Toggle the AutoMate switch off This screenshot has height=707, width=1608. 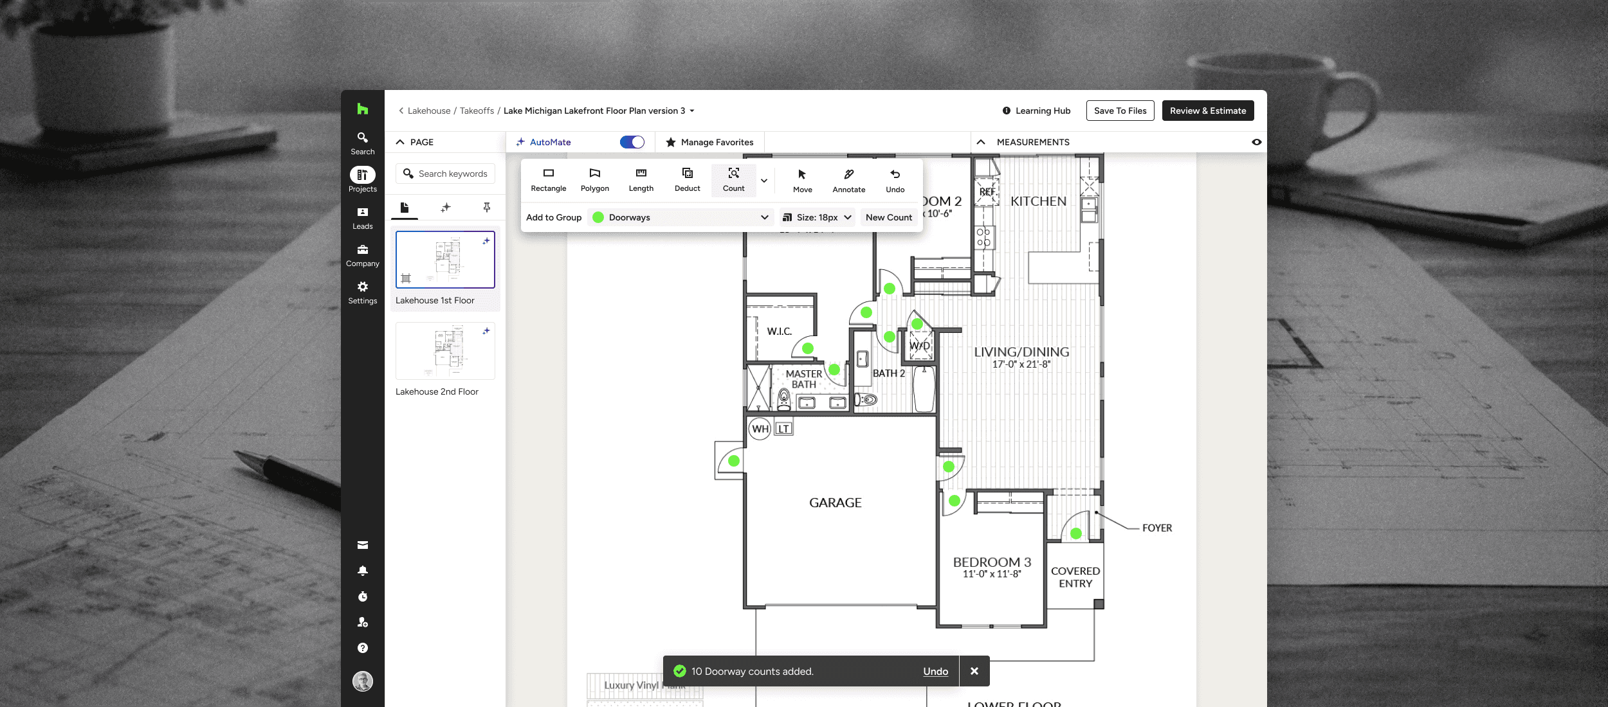(x=632, y=142)
